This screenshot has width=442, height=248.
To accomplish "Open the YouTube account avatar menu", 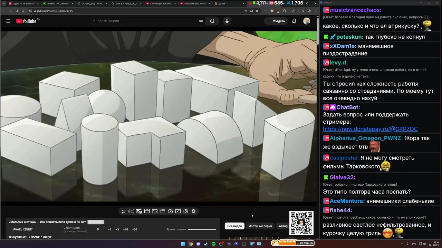I will 307,21.
